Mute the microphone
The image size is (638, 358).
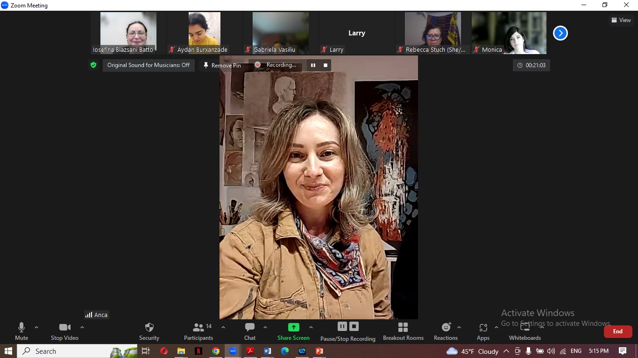click(x=21, y=331)
